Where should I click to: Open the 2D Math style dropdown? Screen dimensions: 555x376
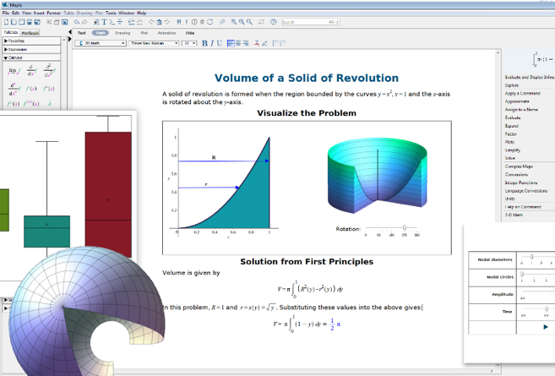(x=102, y=43)
